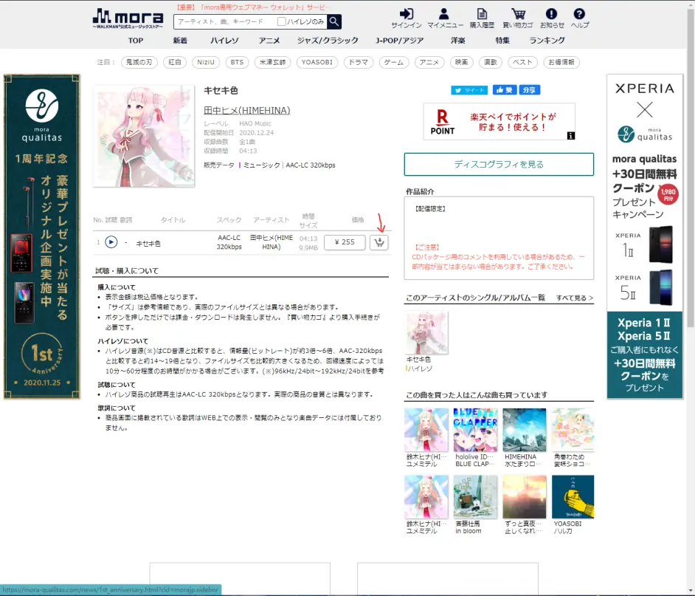This screenshot has height=596, width=695.
Task: Select the NiziU tag pill
Action: tap(206, 62)
